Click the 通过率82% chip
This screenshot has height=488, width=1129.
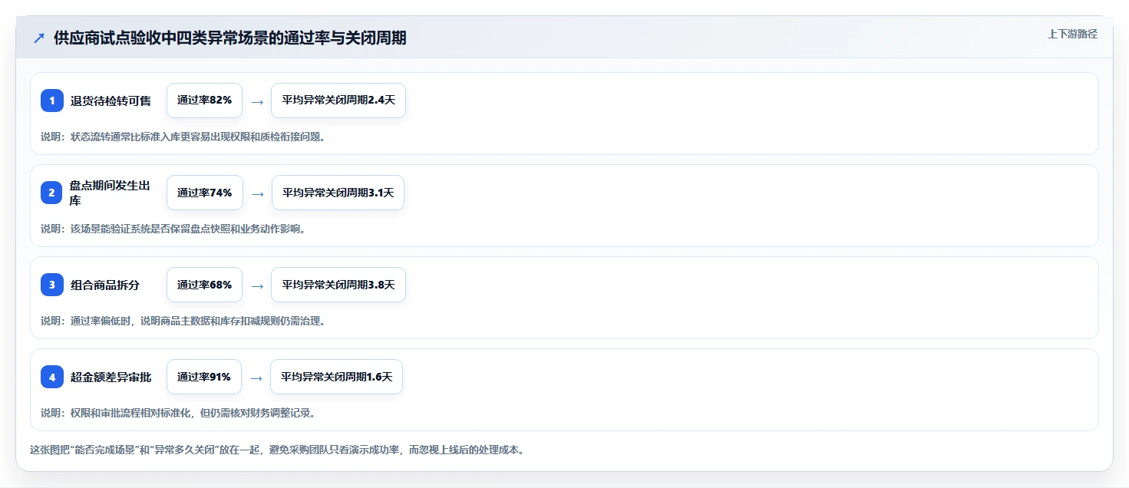[x=204, y=101]
